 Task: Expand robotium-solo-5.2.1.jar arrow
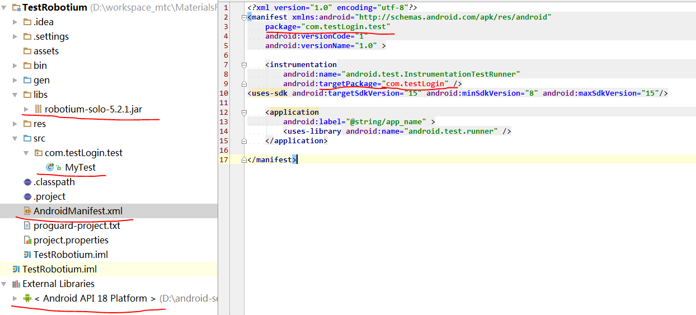tap(26, 110)
